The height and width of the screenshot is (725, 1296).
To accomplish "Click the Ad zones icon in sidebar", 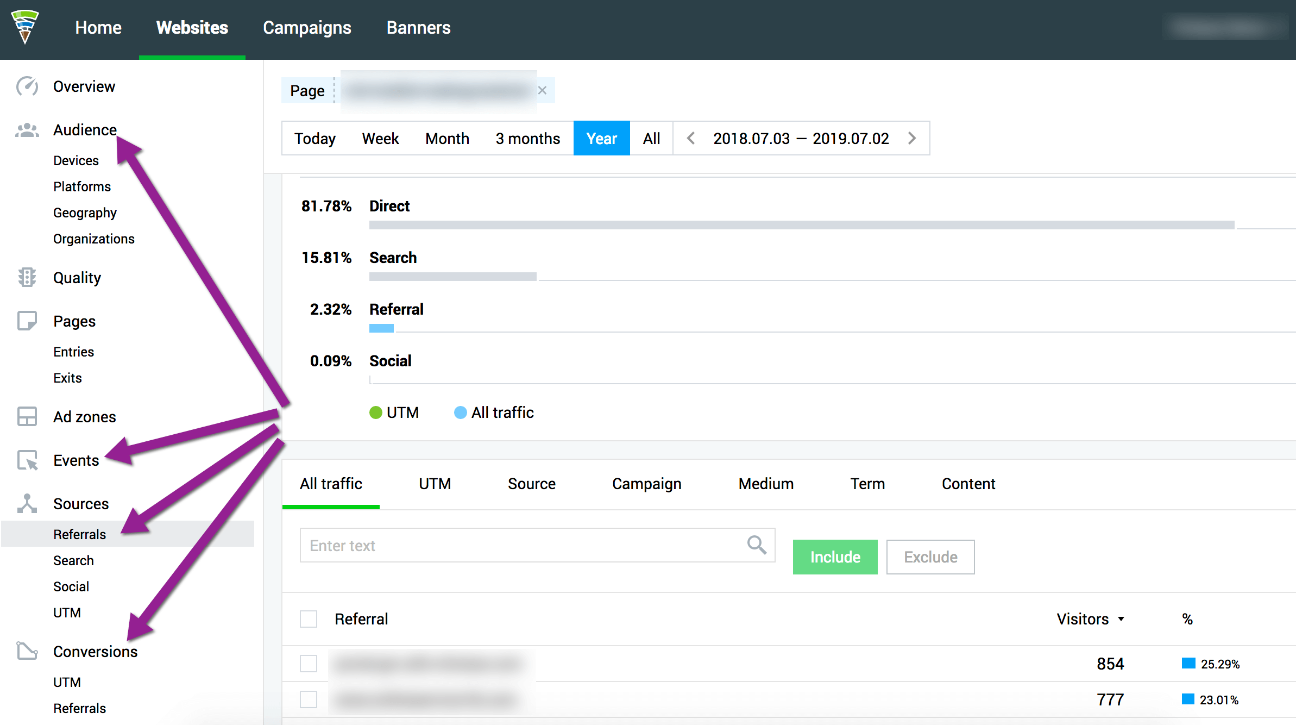I will 28,417.
